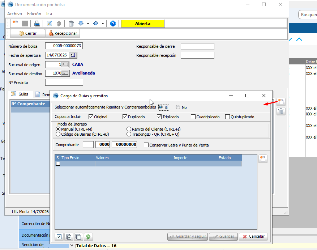Open the Edición menu

tap(34, 13)
